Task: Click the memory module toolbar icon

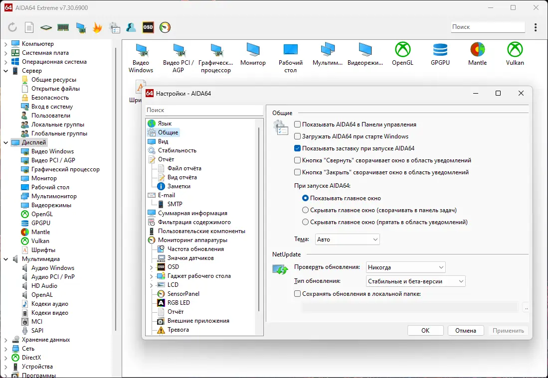Action: pos(63,27)
